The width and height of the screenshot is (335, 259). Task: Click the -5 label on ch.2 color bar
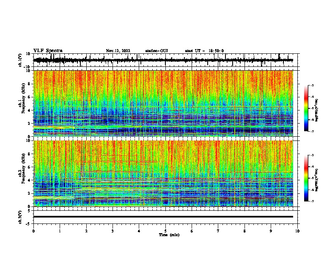[x=312, y=178]
